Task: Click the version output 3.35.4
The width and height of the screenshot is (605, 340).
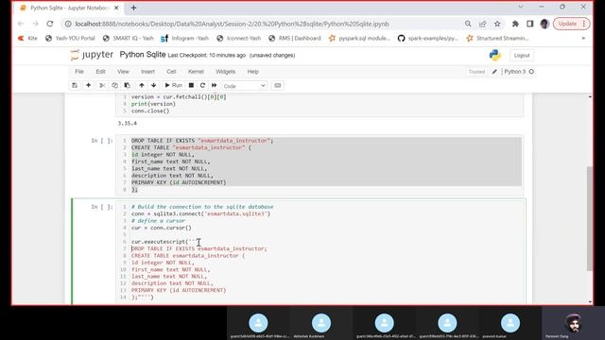Action: point(128,124)
